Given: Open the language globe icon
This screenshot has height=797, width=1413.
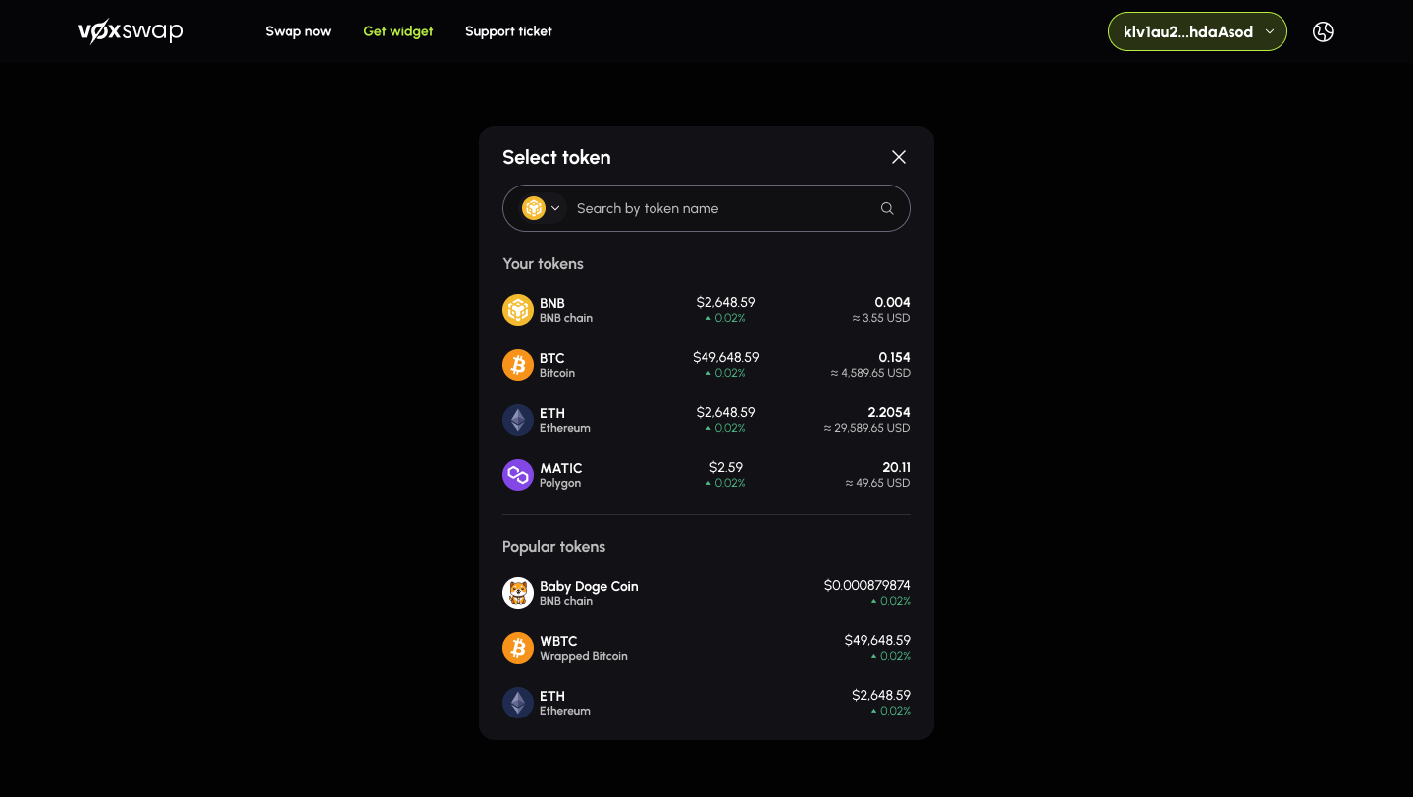Looking at the screenshot, I should (1323, 31).
